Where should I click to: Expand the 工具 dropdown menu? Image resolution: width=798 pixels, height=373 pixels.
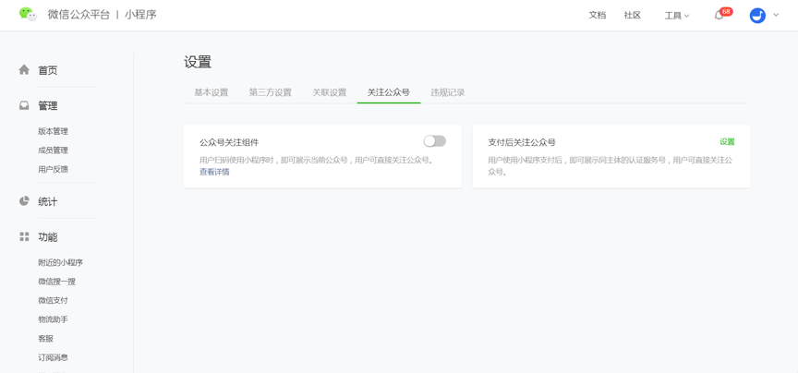[x=676, y=16]
